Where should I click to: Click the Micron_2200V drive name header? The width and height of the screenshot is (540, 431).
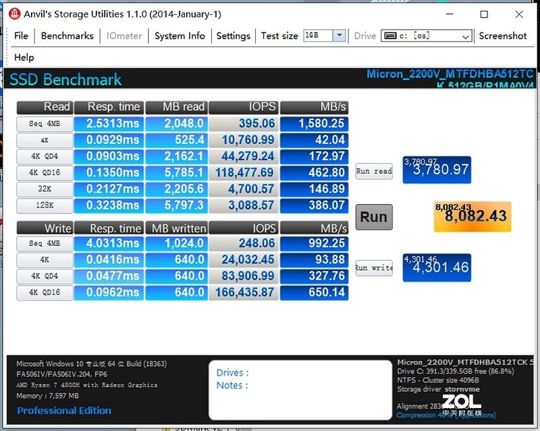pos(450,78)
